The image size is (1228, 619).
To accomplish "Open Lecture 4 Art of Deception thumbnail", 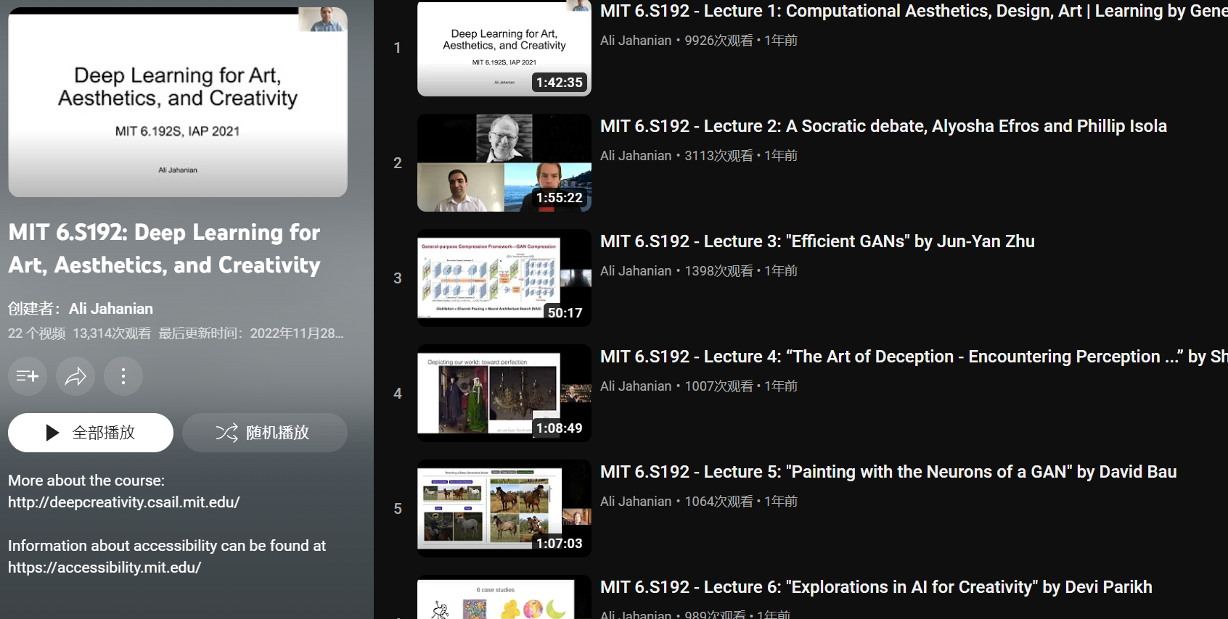I will (504, 393).
